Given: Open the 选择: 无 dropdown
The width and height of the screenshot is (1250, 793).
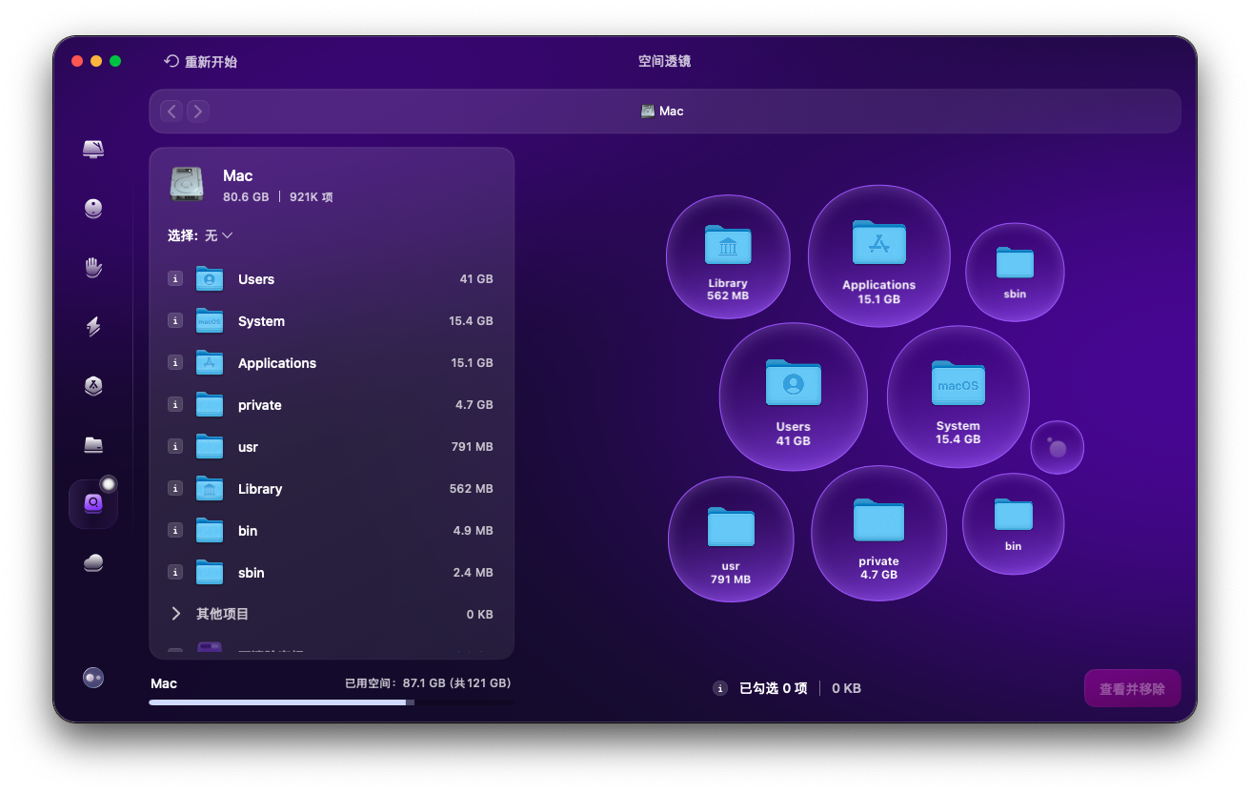Looking at the screenshot, I should pos(200,235).
